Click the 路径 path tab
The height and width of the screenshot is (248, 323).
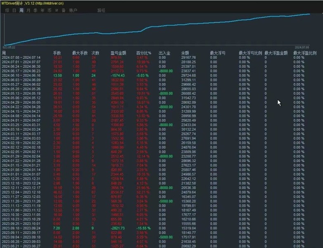coord(101,10)
